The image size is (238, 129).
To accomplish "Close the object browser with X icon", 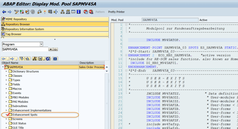I will [55, 59].
